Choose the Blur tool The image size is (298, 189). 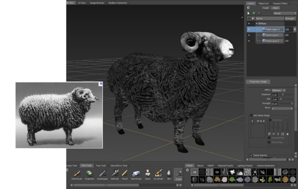169,174
